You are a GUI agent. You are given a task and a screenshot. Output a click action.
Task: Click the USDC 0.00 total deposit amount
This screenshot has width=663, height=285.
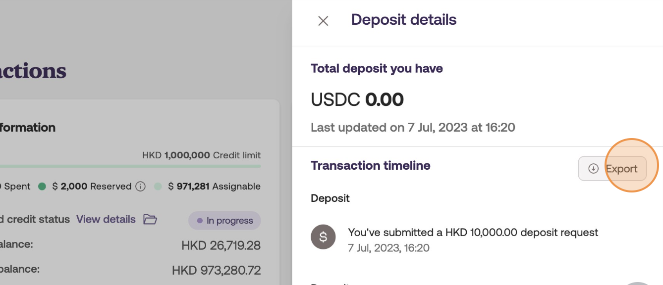[357, 100]
